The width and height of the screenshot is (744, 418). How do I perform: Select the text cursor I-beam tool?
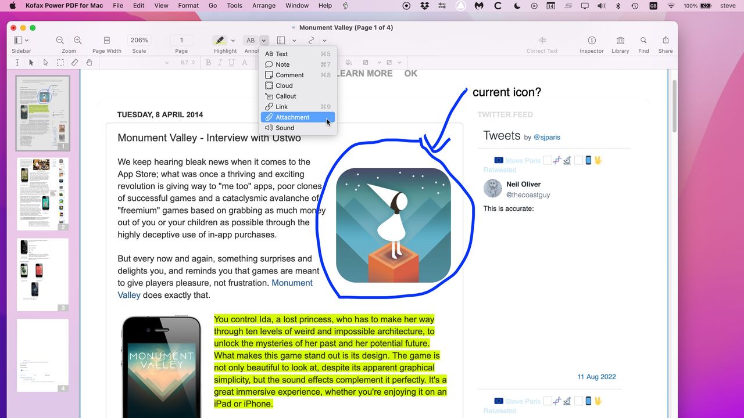(x=17, y=62)
